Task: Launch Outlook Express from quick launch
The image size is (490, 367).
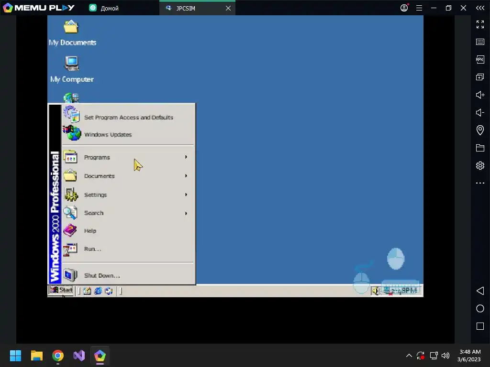Action: click(109, 291)
